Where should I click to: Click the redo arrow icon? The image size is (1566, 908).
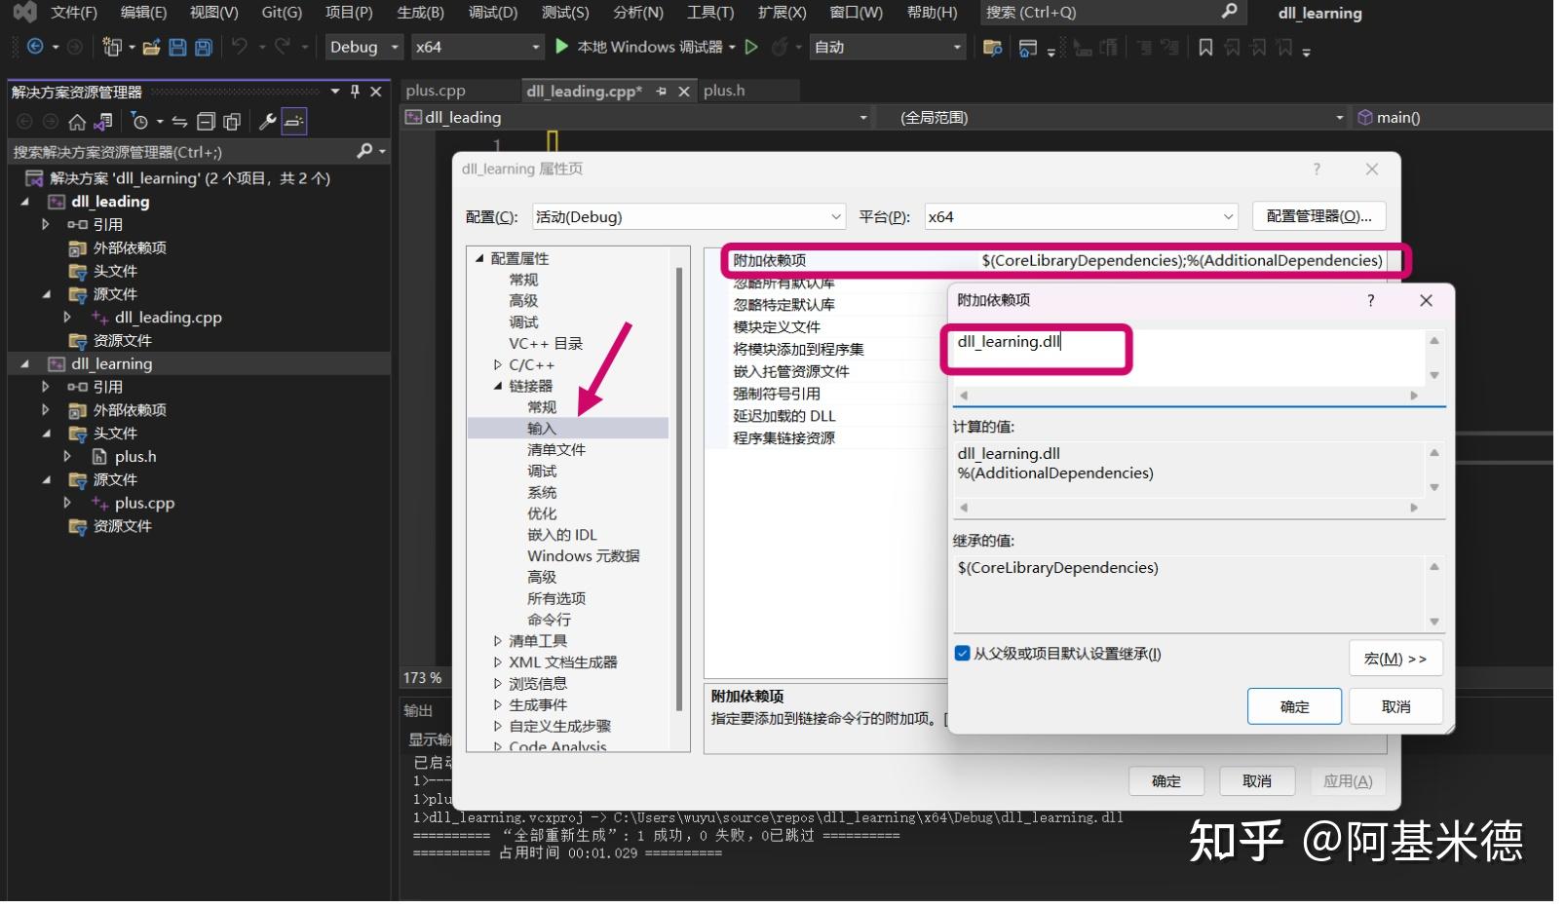point(283,46)
